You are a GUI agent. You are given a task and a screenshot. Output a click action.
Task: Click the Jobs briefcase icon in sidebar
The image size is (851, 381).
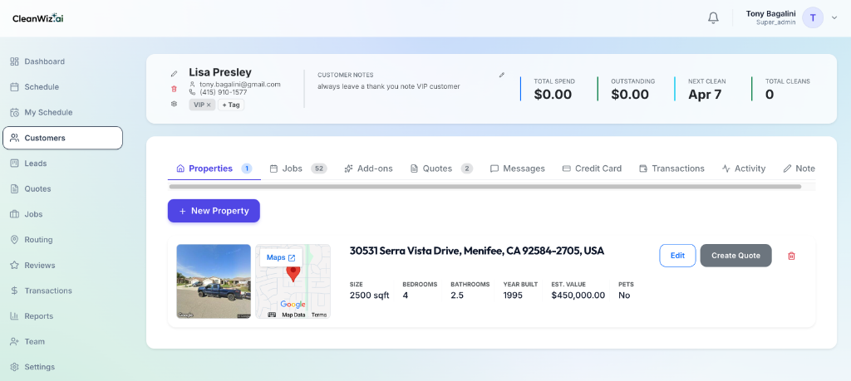coord(15,214)
